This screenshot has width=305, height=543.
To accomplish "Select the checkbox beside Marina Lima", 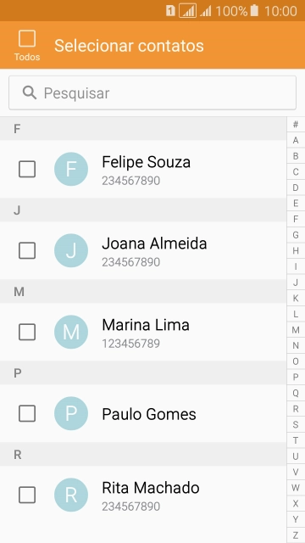I will pos(27,332).
